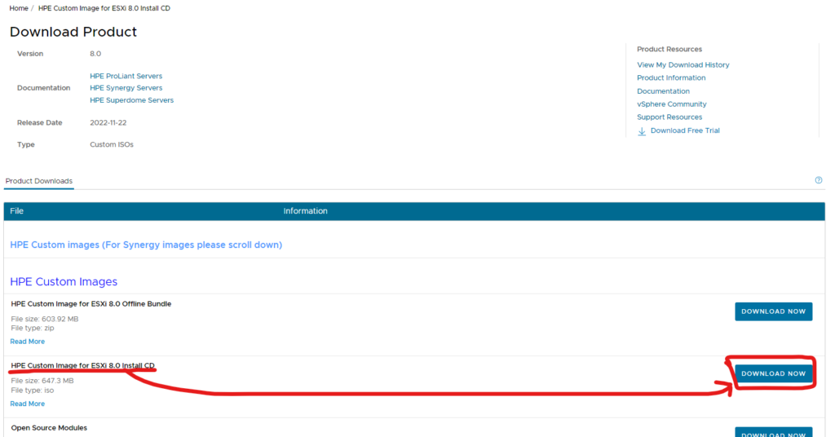
Task: Open HPE Superdome Servers documentation link
Action: tap(131, 100)
